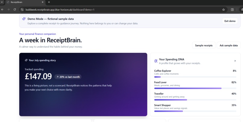The height and width of the screenshot is (122, 243).
Task: Click the Demo Mode sparkle icon
Action: (24, 19)
